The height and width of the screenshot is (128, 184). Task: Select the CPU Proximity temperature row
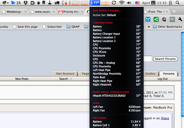pyautogui.click(x=117, y=48)
